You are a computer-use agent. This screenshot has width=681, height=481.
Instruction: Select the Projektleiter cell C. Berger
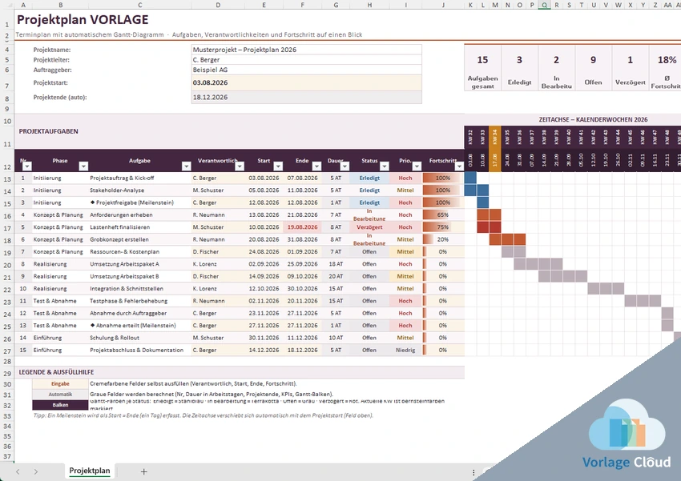[x=307, y=60]
